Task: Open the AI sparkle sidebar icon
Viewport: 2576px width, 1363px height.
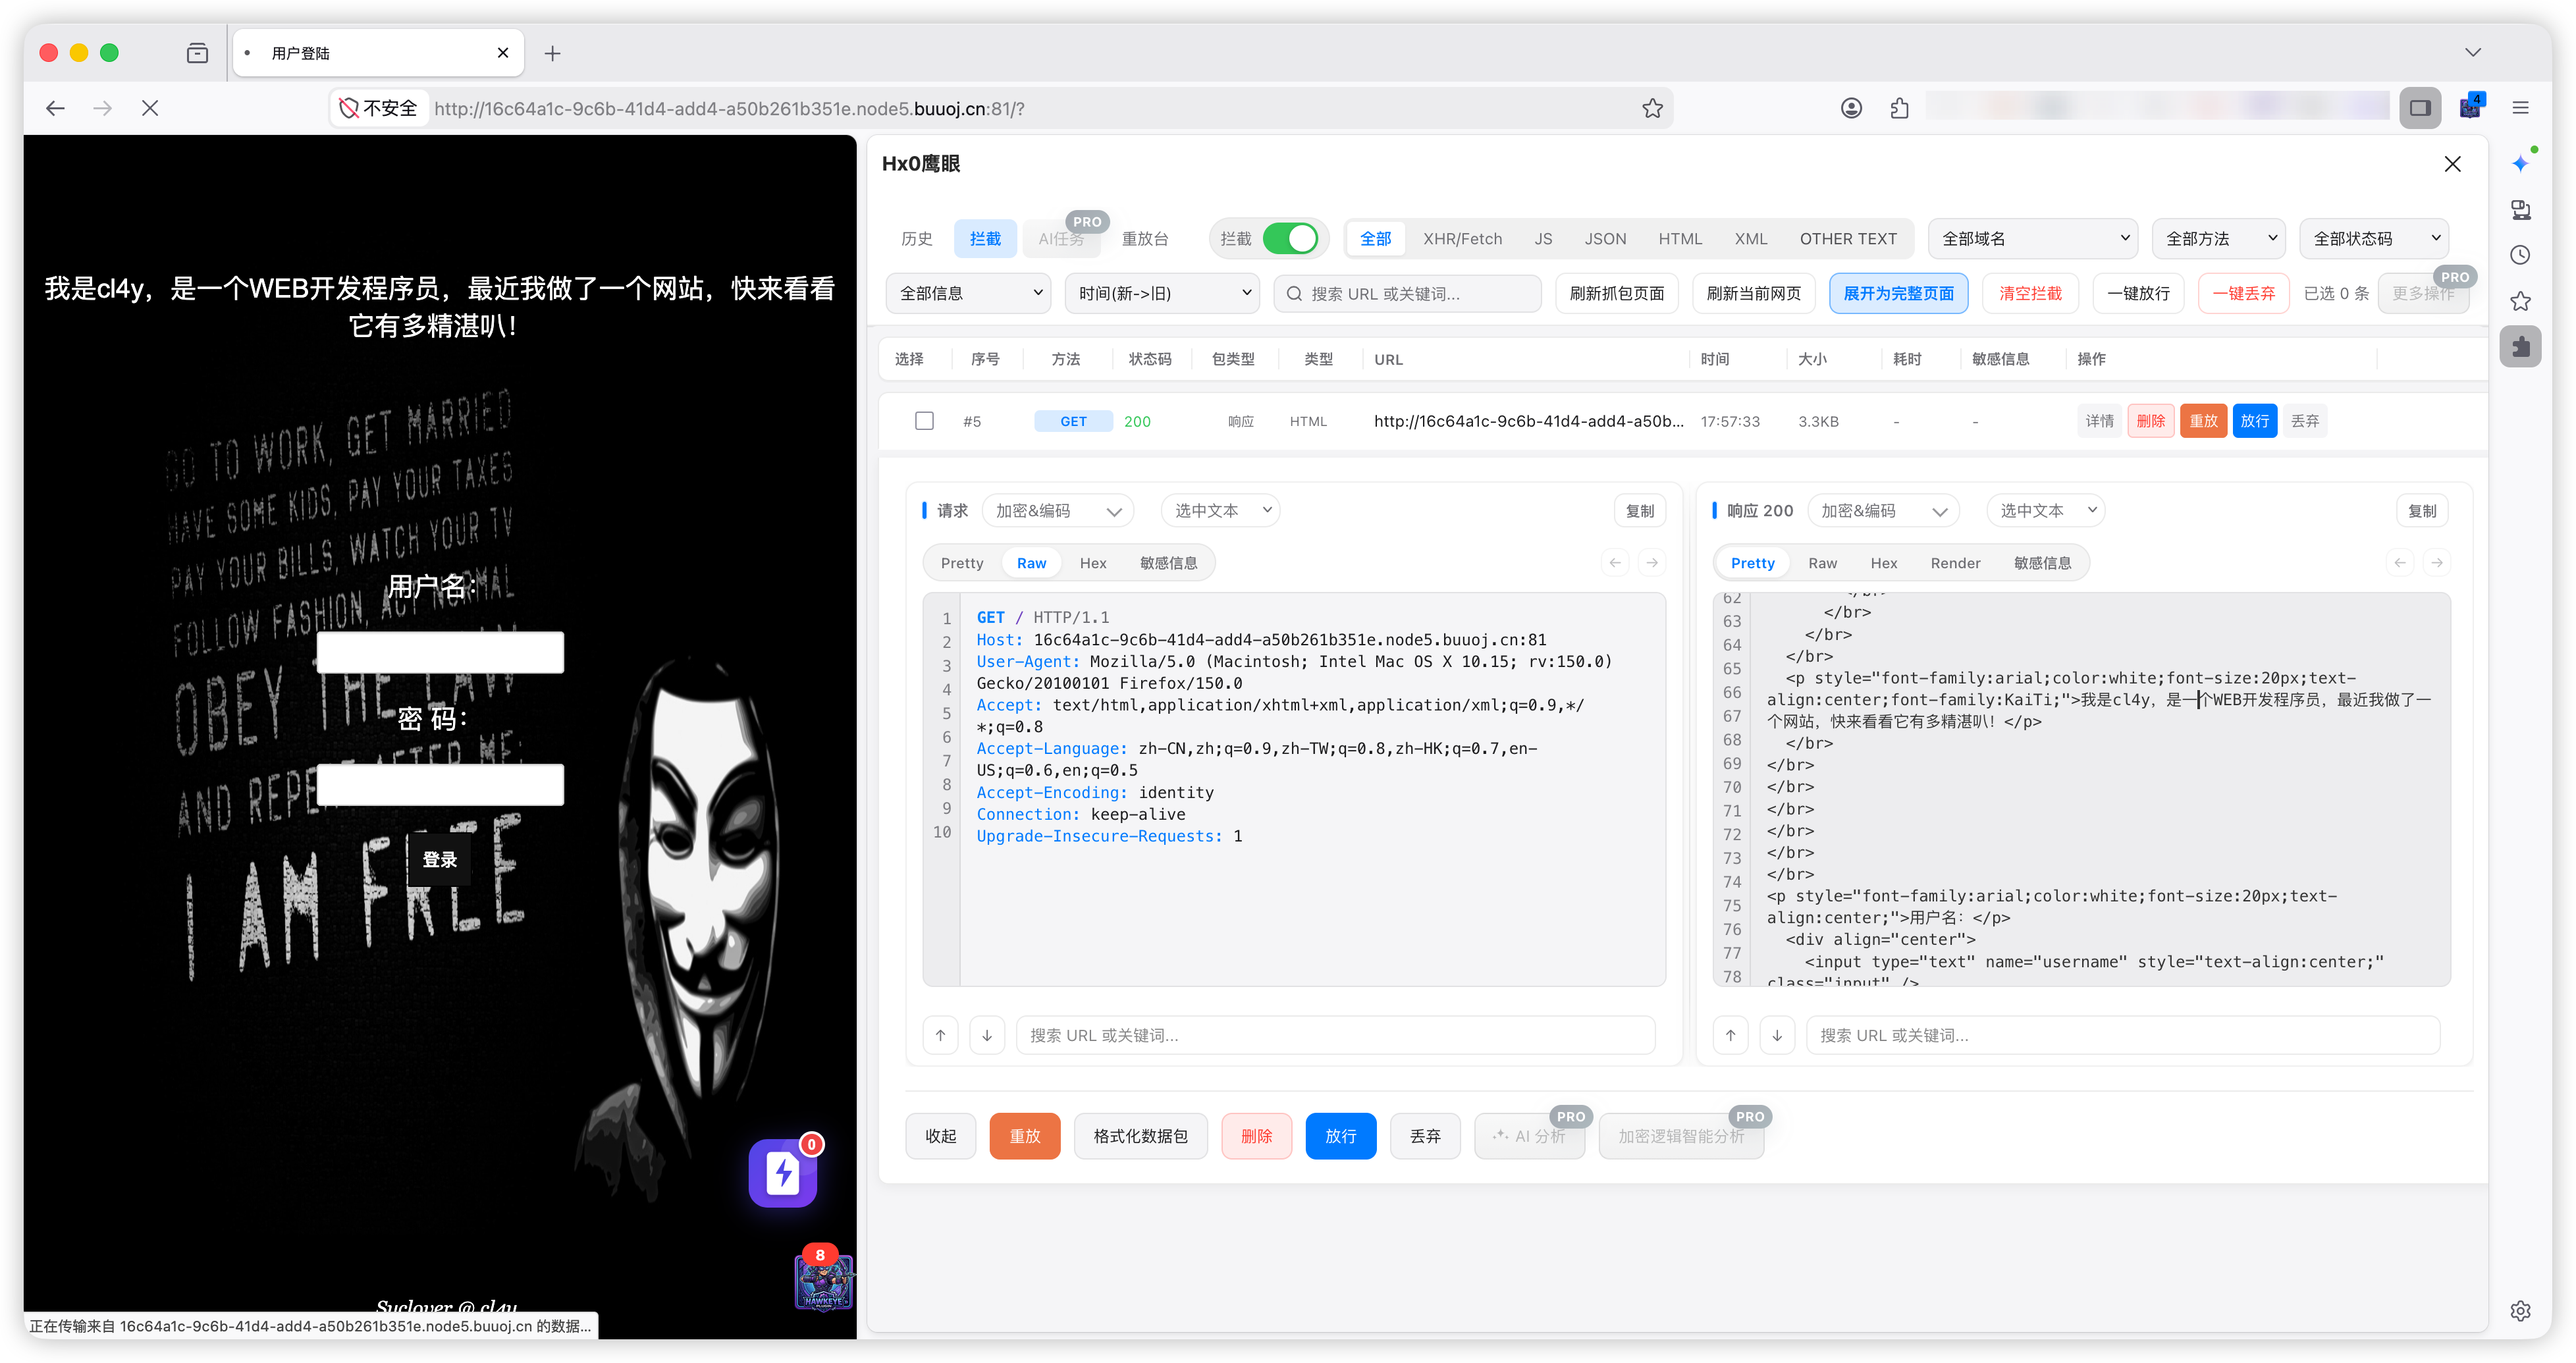Action: click(x=2520, y=163)
